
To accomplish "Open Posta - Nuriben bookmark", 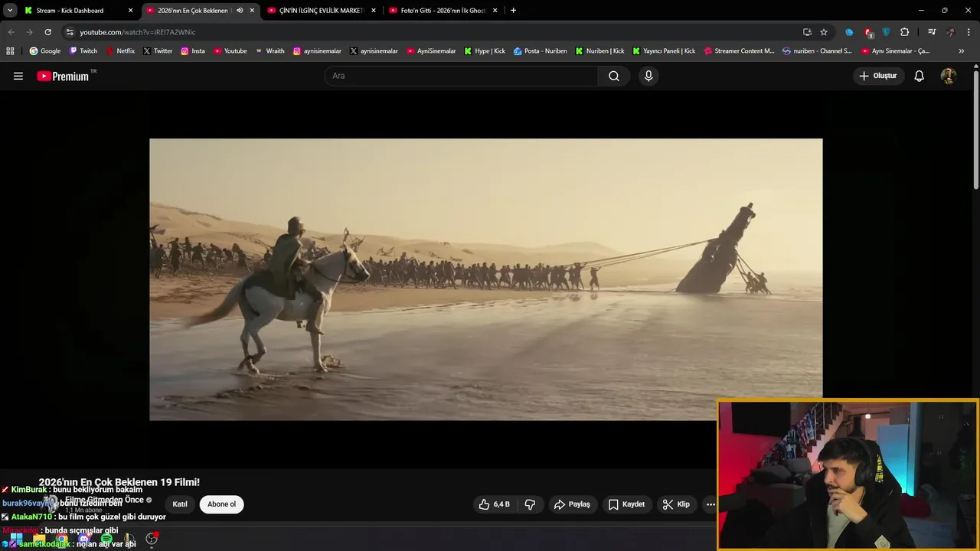I will tap(541, 51).
